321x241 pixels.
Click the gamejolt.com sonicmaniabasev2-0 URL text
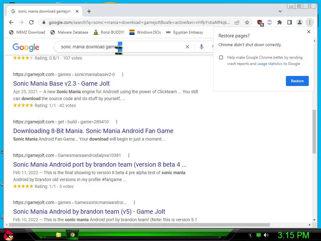coord(64,74)
